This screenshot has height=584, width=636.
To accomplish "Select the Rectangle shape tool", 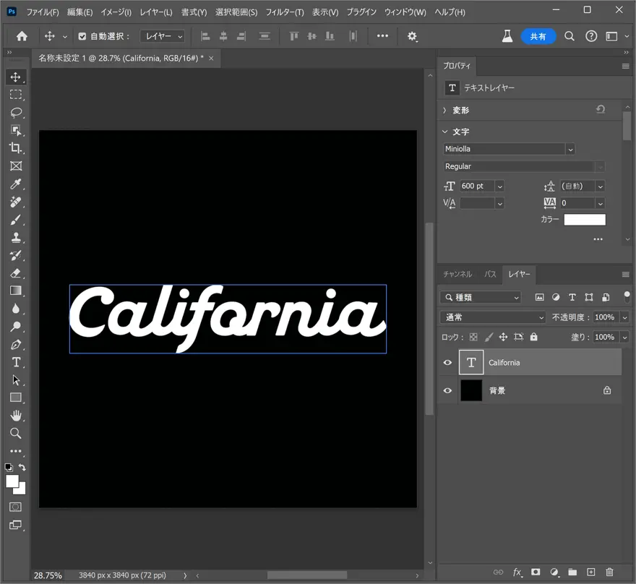I will click(16, 398).
